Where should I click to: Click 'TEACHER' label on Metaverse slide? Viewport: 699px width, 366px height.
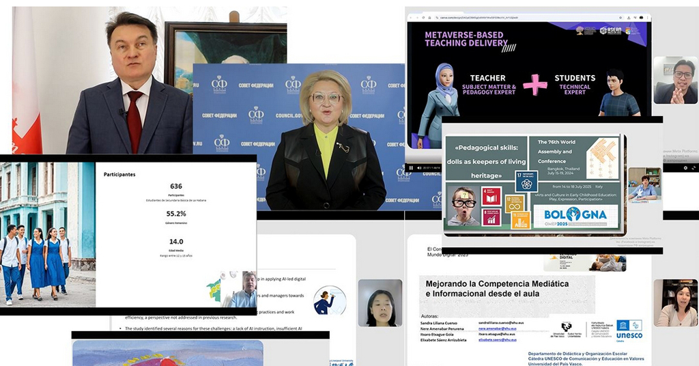487,78
